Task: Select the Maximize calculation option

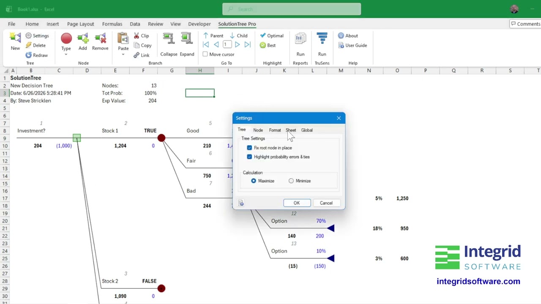Action: (x=254, y=181)
